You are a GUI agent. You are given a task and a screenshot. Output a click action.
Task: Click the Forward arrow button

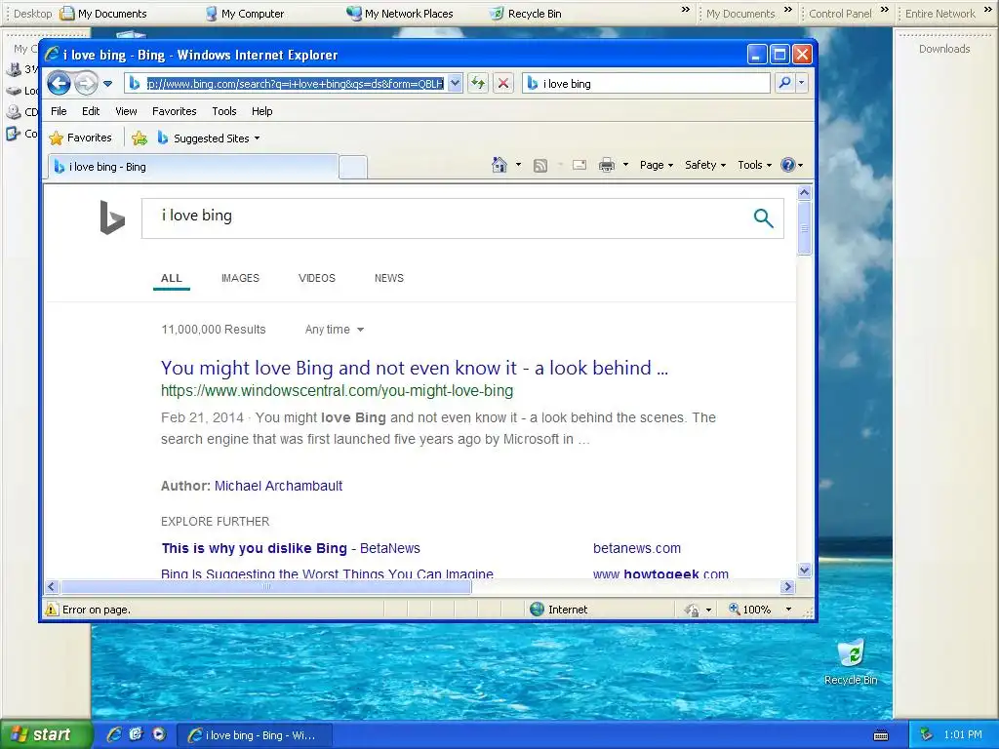coord(86,84)
